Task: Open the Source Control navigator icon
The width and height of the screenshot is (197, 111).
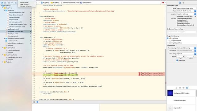Action: click(5, 2)
